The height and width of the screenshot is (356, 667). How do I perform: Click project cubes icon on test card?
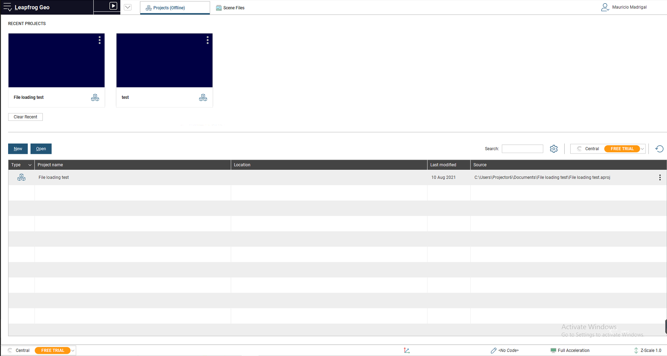tap(203, 97)
